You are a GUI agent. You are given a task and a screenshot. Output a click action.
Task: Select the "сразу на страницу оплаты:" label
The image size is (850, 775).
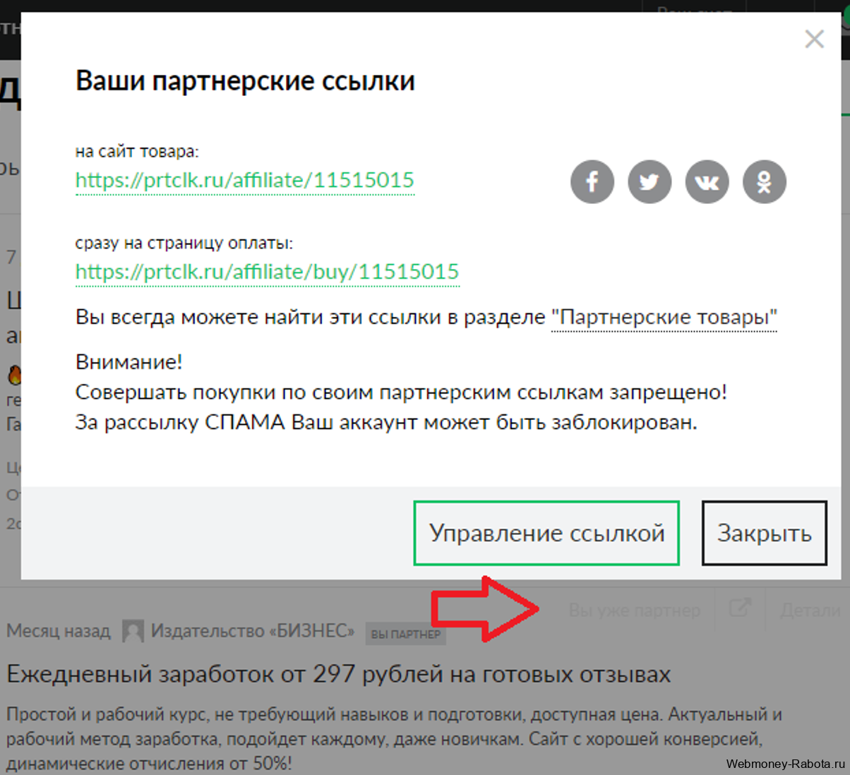click(x=184, y=243)
